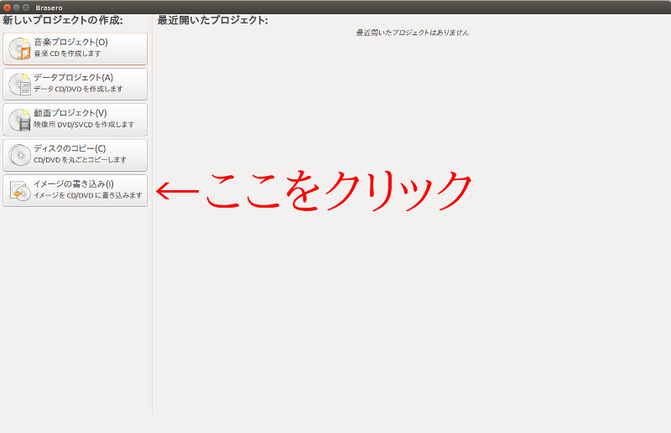Open 音楽プロジェクト(O) button
671x433 pixels.
(75, 49)
